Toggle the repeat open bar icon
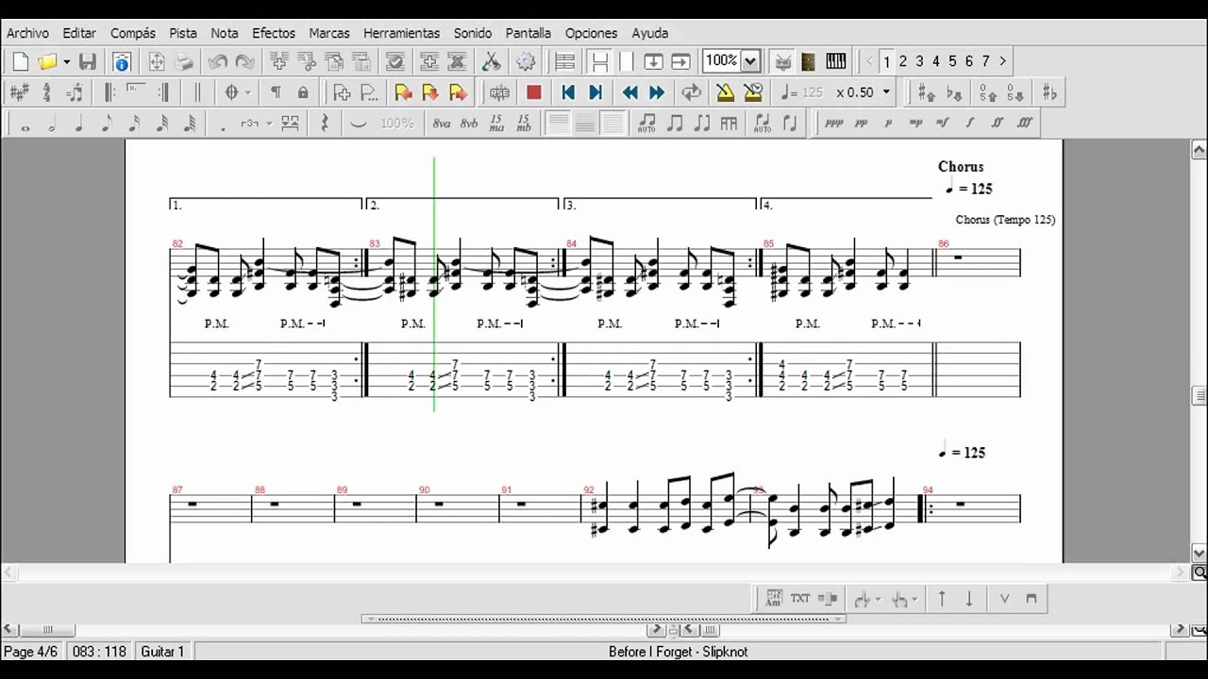The image size is (1208, 679). pos(110,92)
